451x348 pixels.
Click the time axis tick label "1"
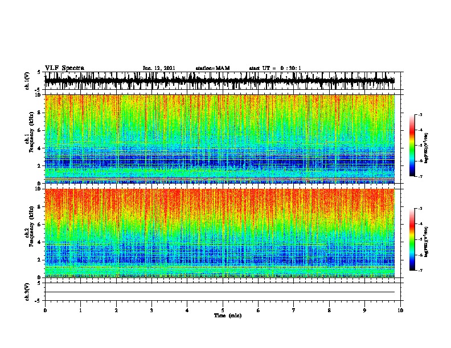(80, 310)
